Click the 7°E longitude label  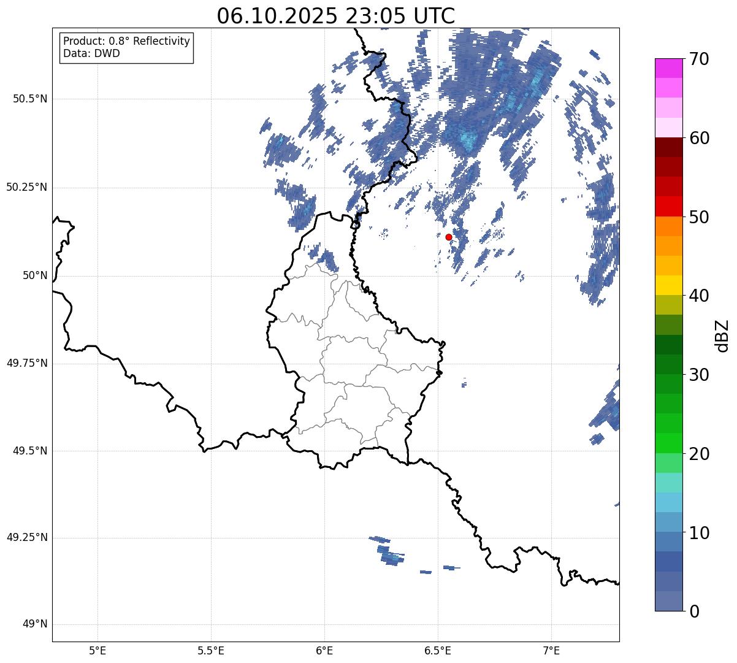click(551, 650)
